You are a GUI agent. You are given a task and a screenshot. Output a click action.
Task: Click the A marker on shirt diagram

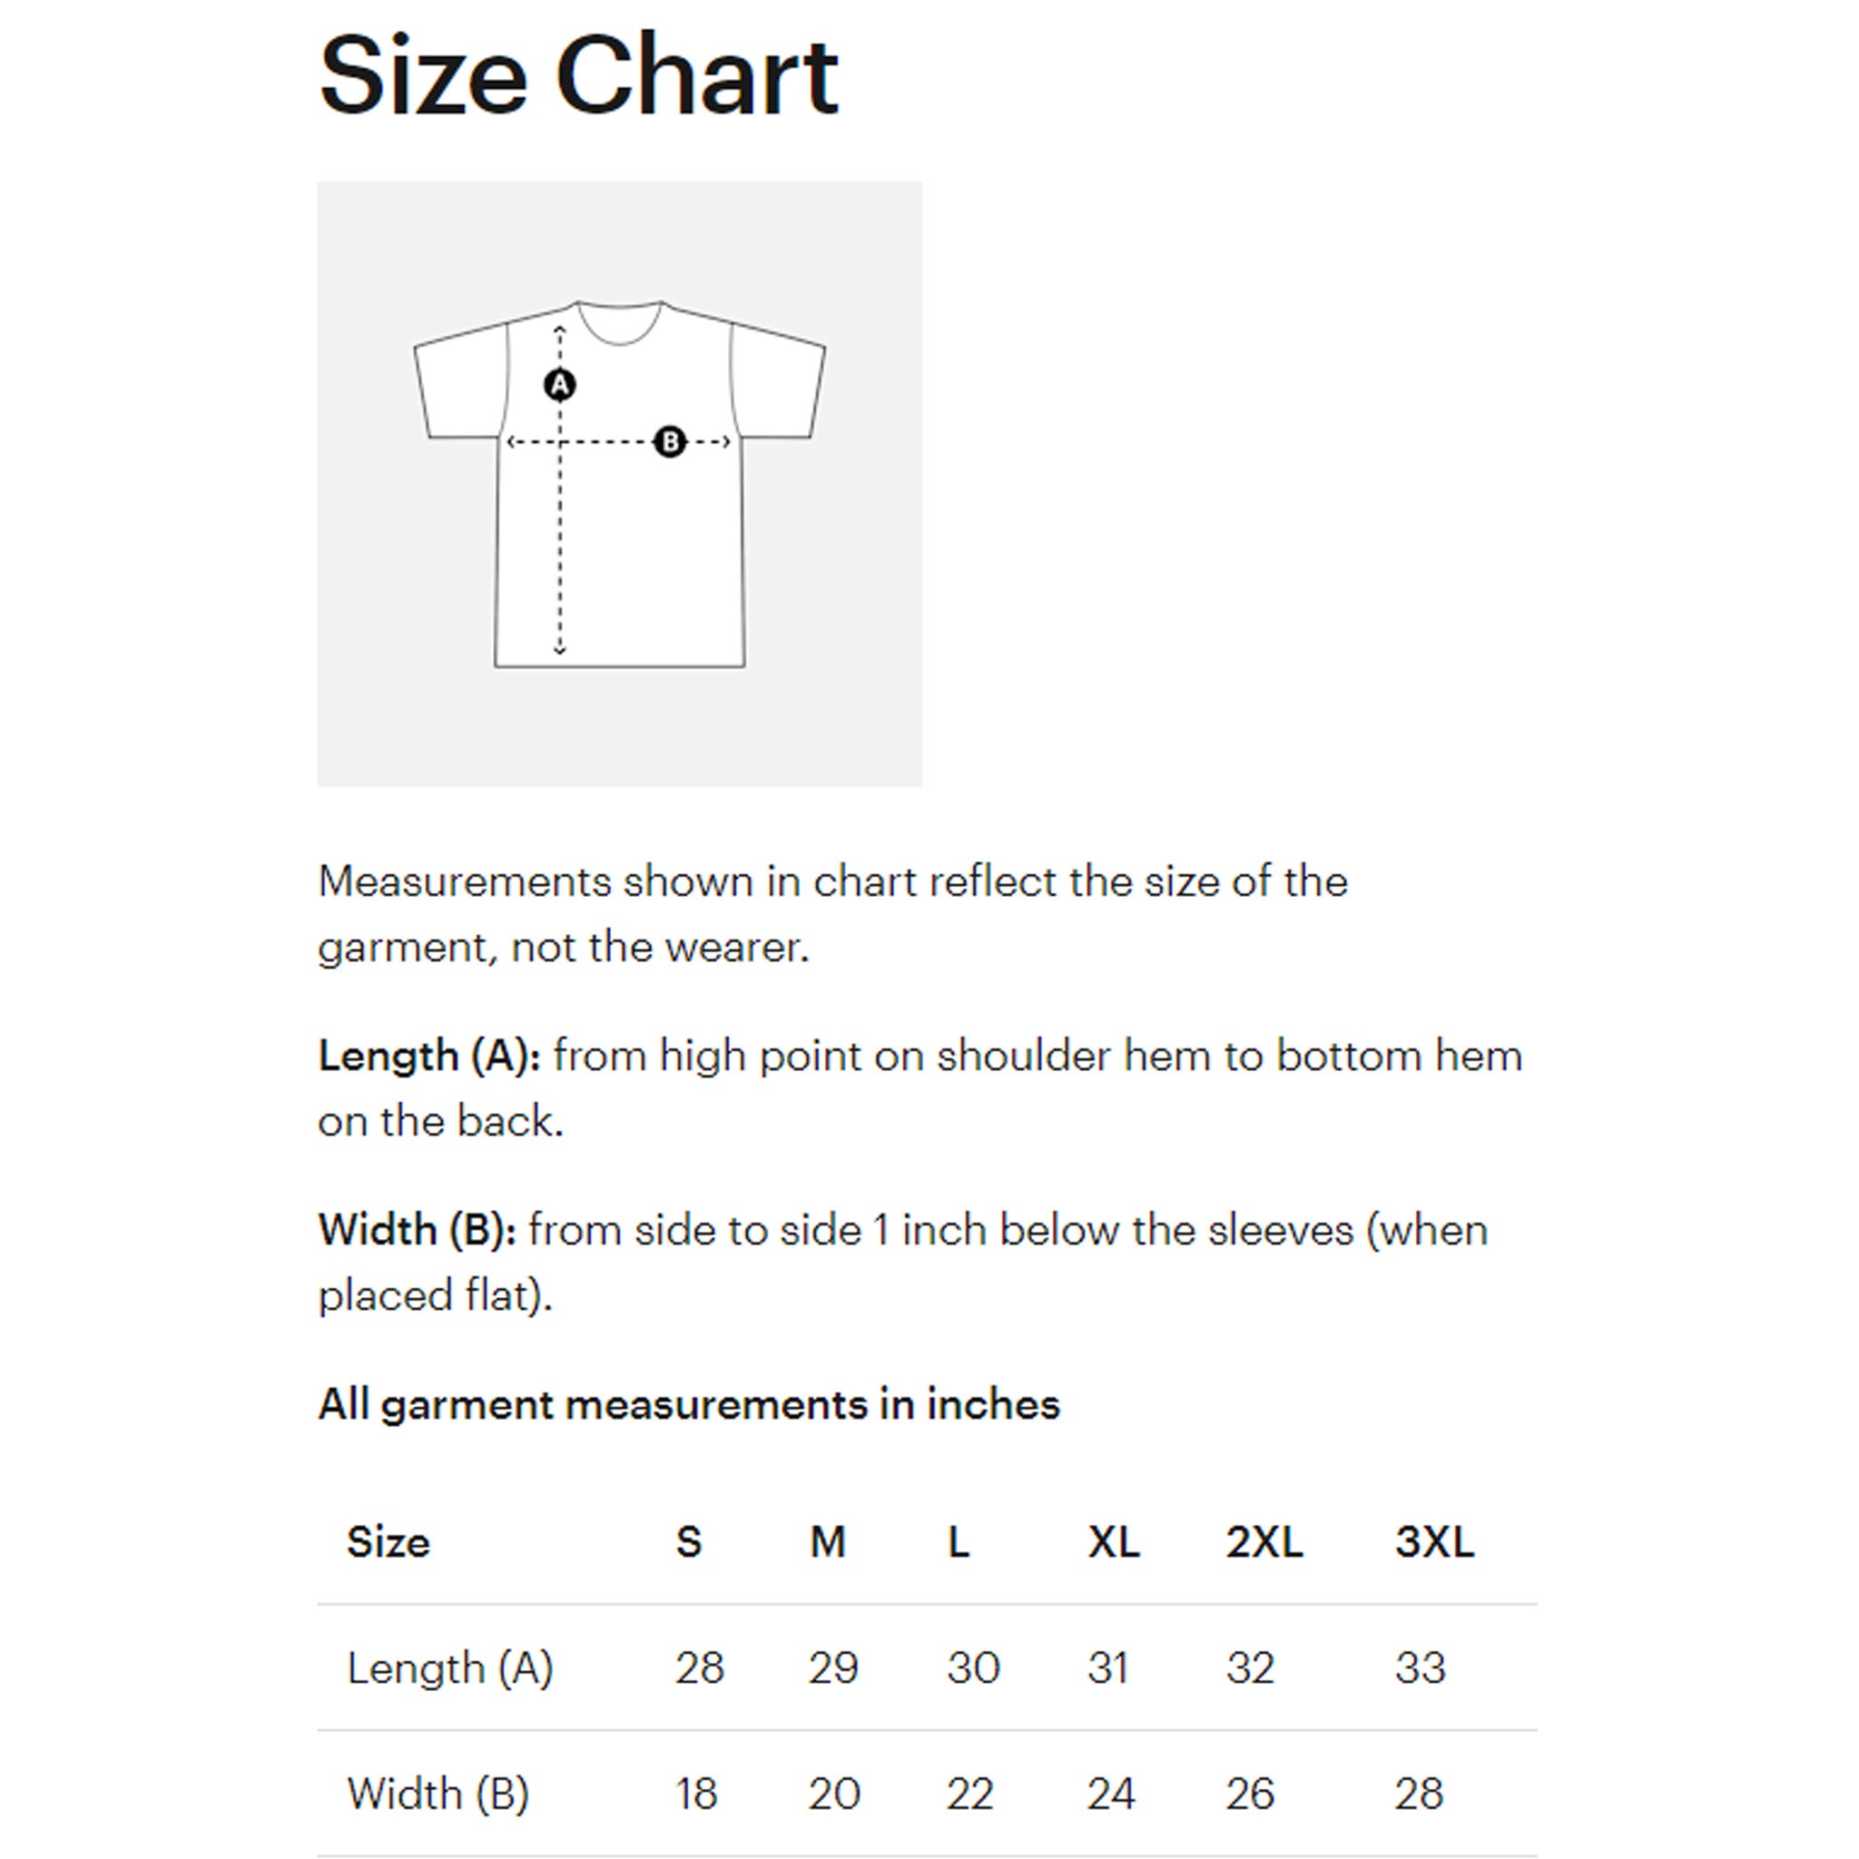(x=560, y=385)
